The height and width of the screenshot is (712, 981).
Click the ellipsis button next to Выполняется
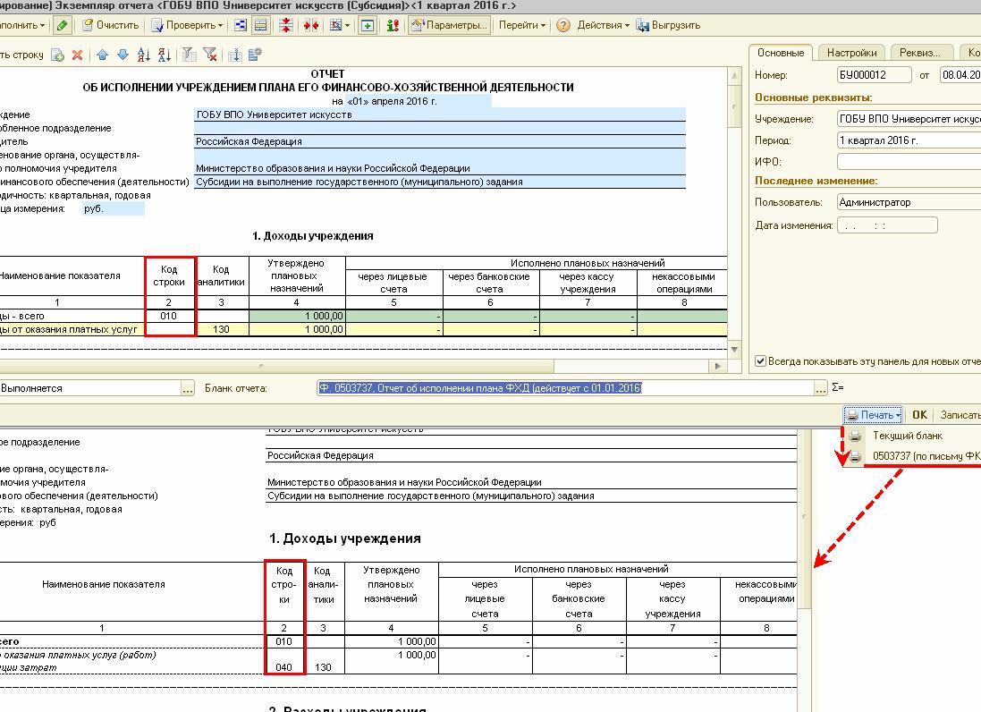188,388
